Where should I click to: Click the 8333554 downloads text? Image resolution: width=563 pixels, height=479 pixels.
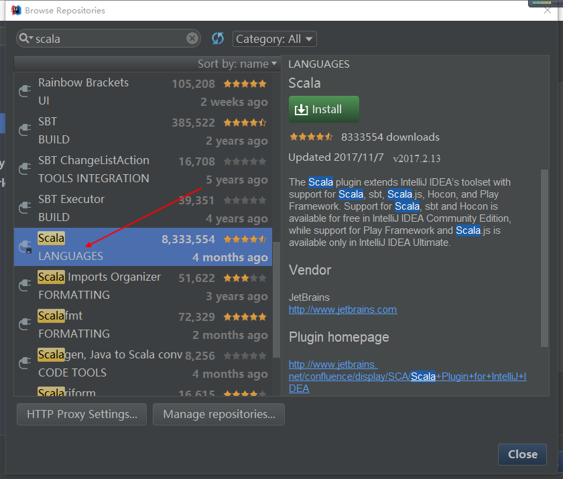(x=390, y=137)
